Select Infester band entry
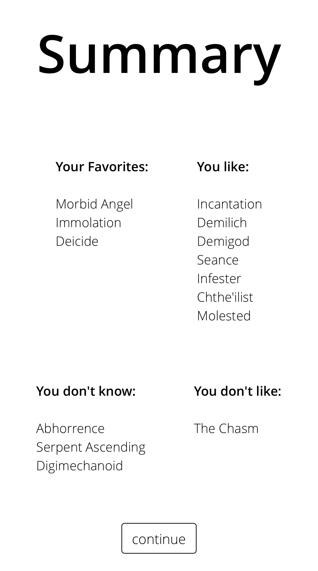This screenshot has width=318, height=571. [x=219, y=278]
